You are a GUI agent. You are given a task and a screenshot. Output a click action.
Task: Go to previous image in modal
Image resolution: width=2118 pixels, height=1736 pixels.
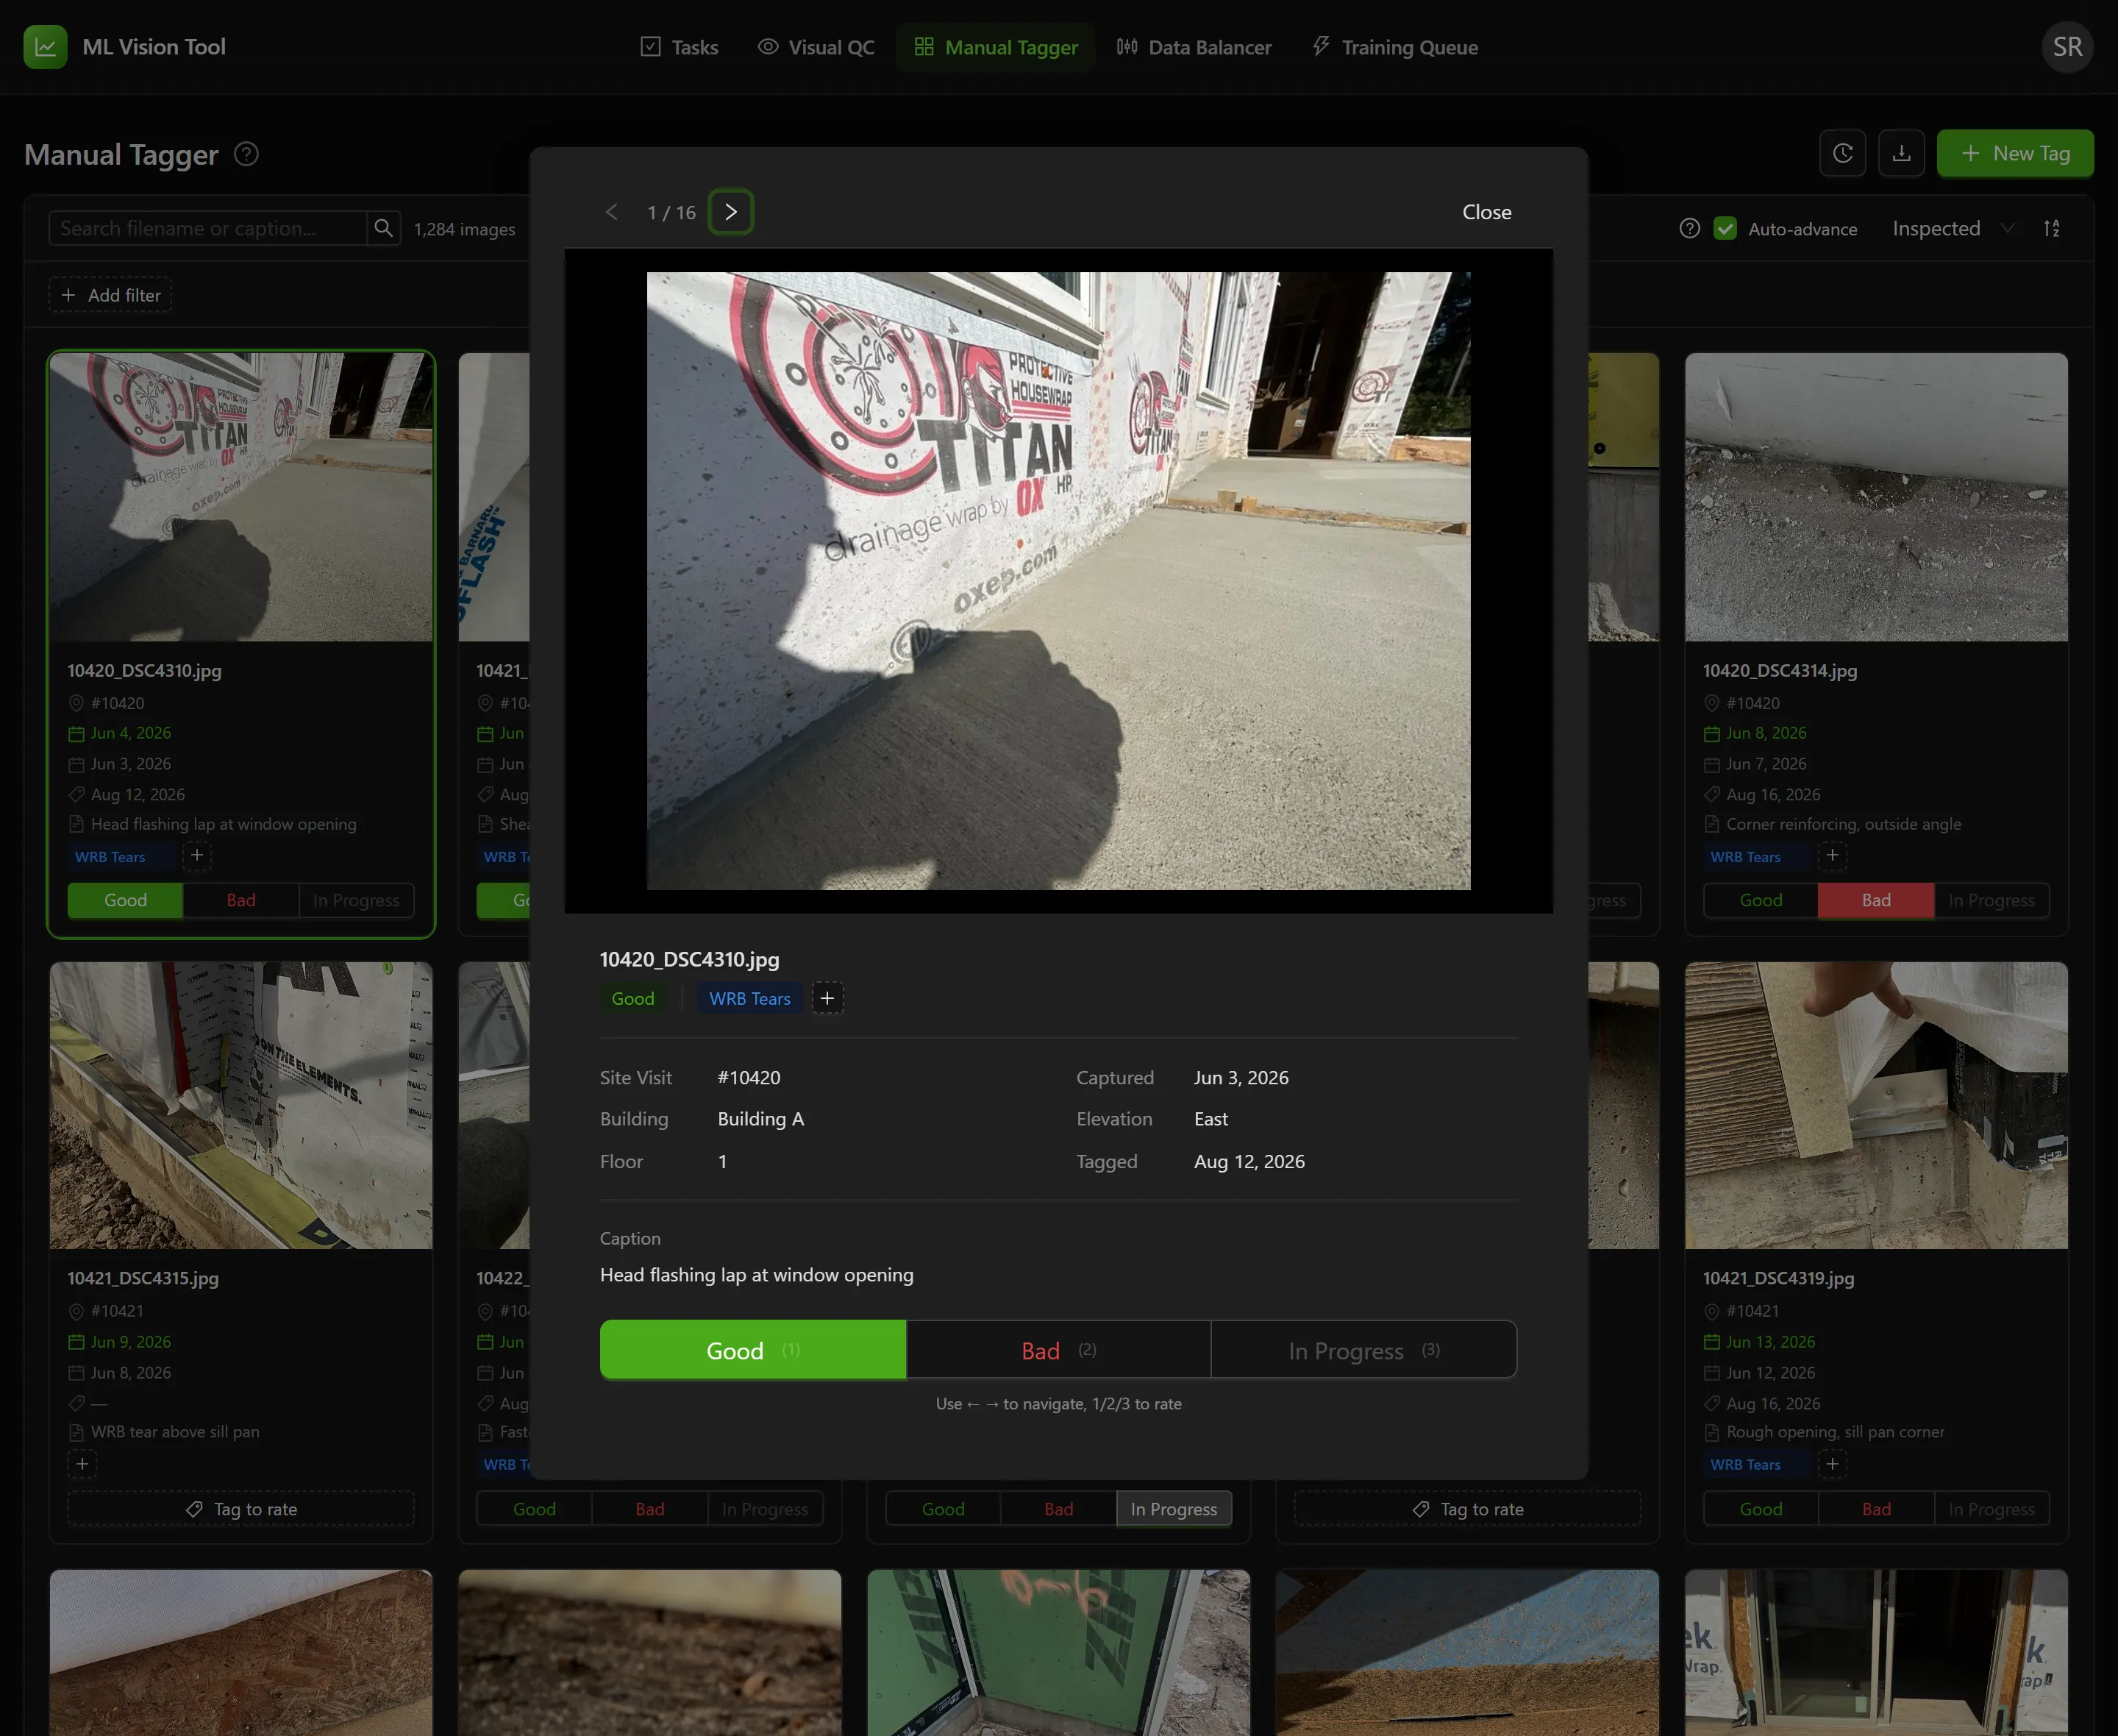coord(612,212)
